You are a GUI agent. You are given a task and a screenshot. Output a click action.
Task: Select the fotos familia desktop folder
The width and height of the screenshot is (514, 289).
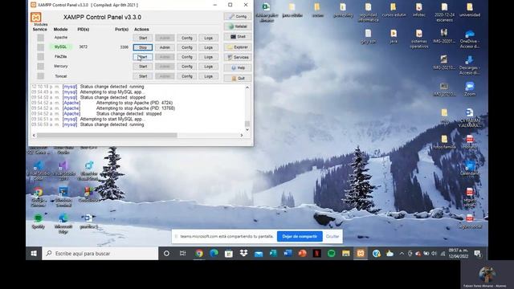tap(444, 142)
